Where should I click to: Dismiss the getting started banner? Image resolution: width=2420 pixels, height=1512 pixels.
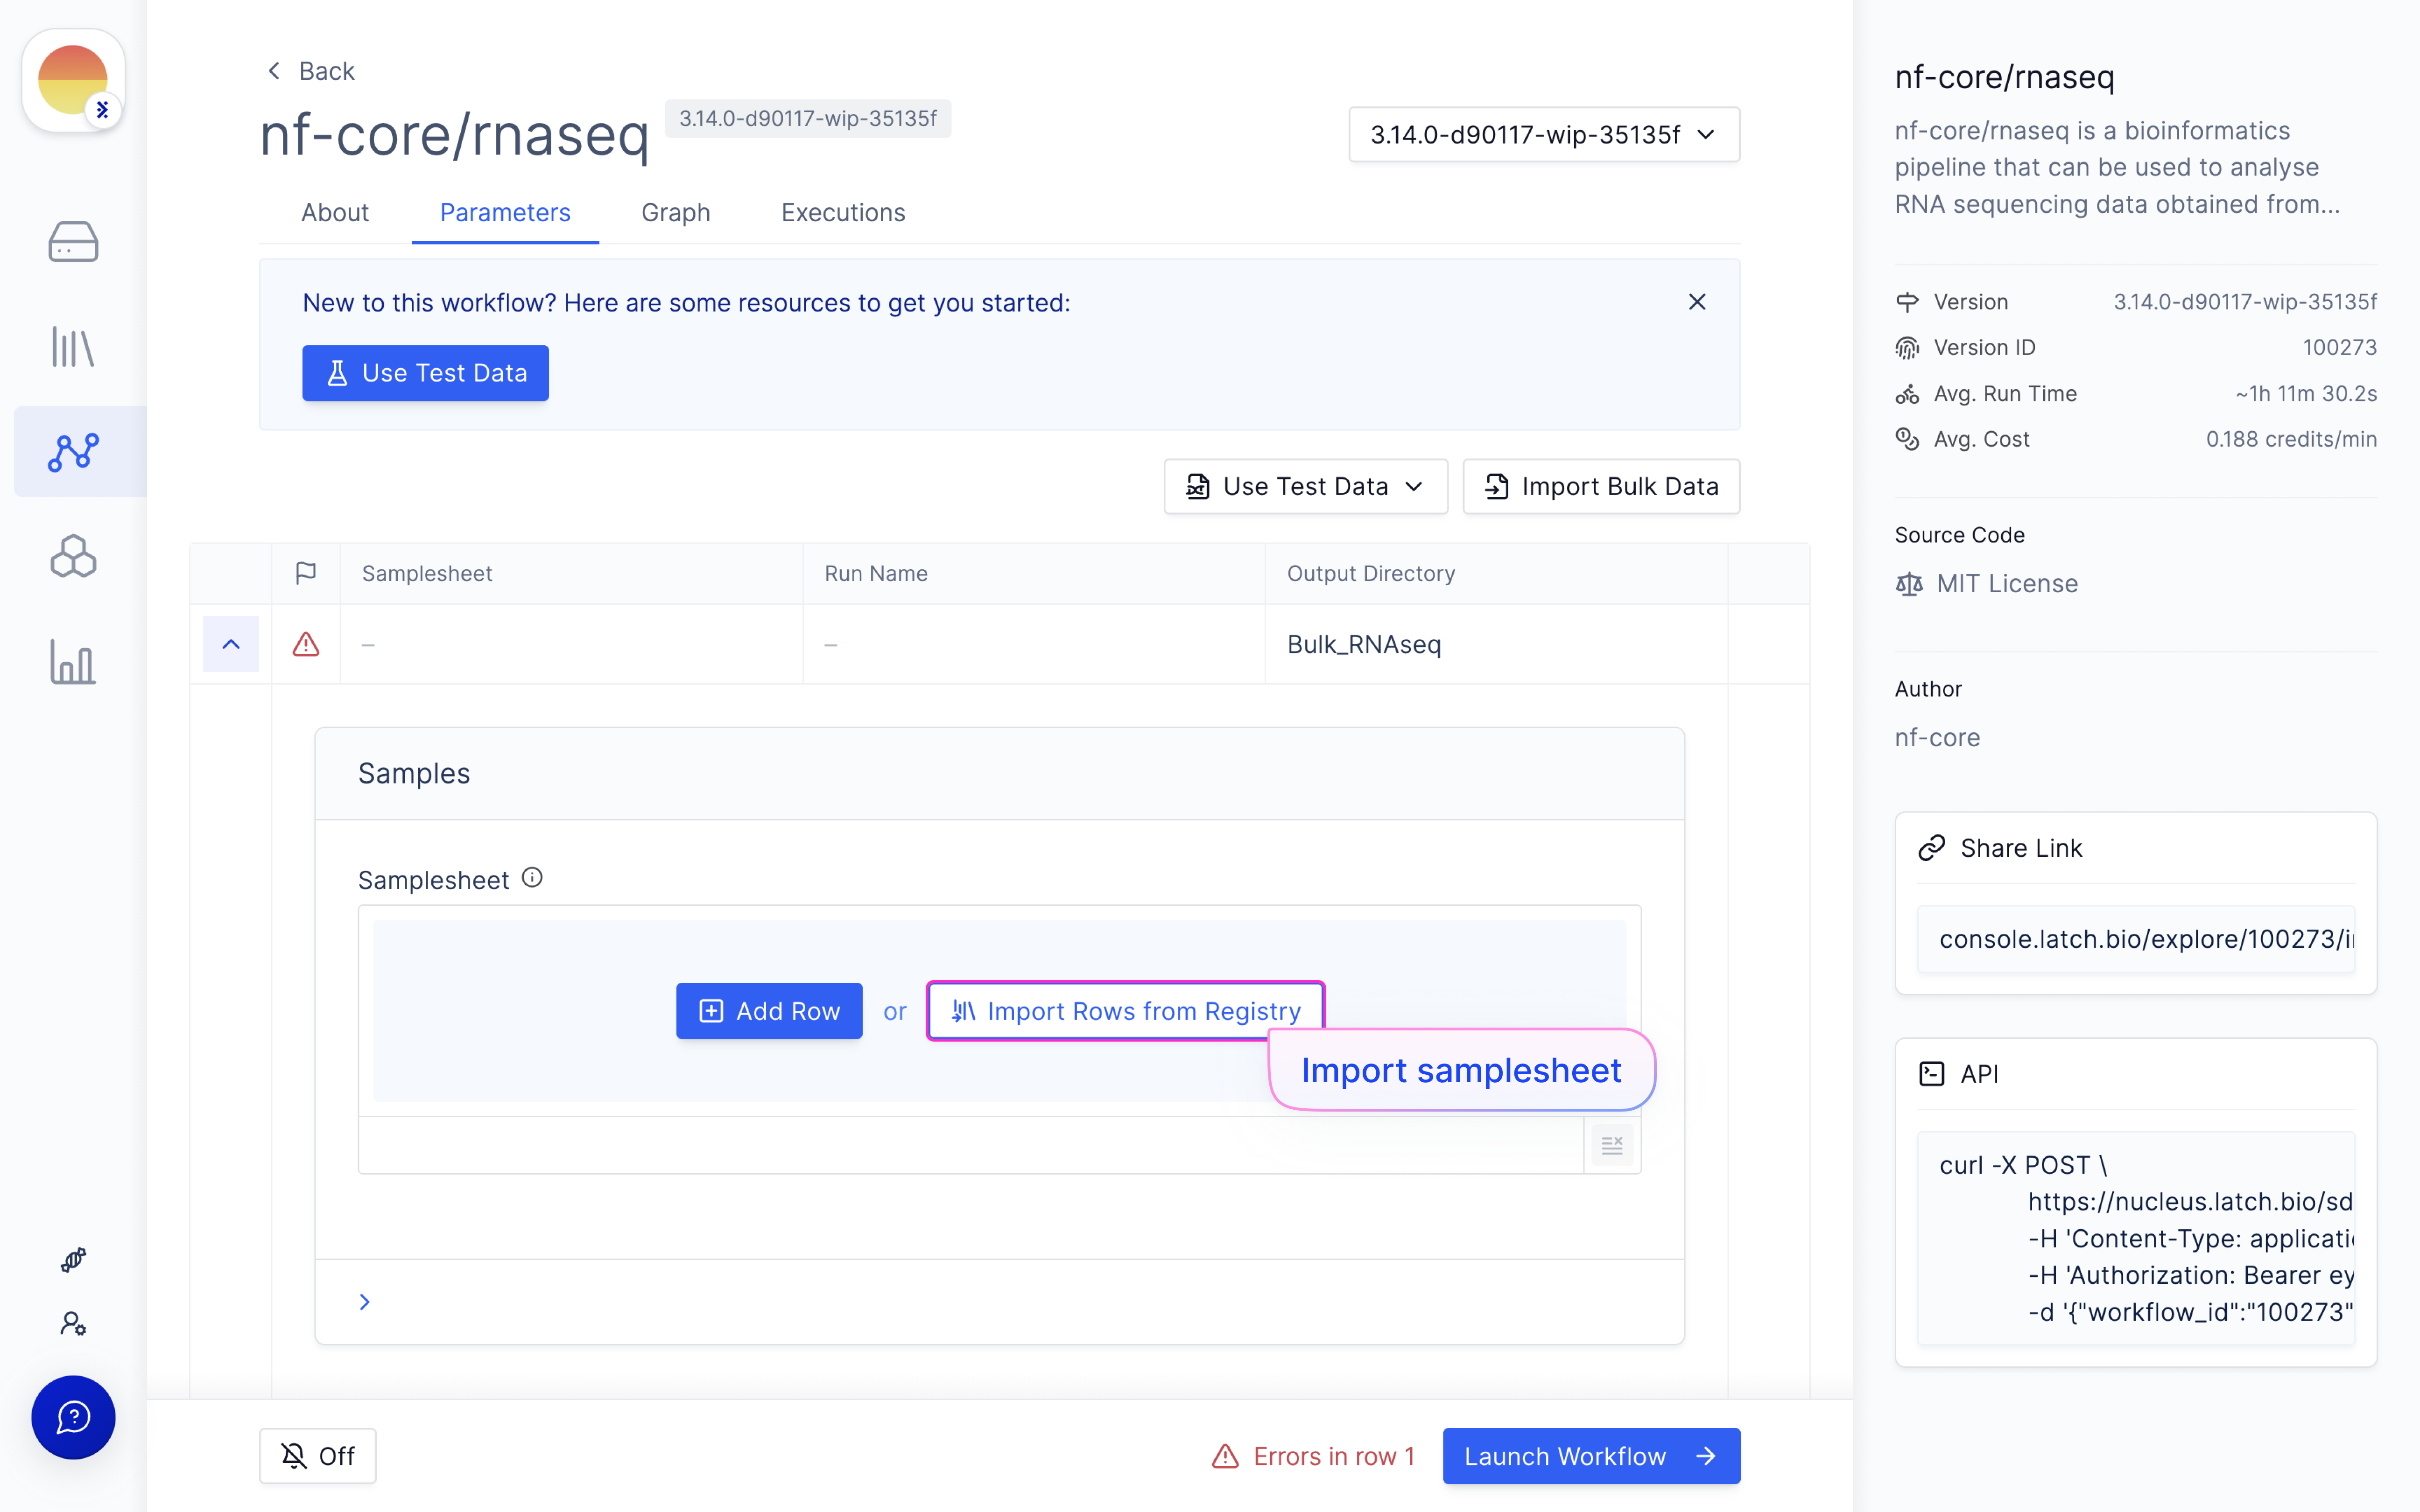point(1697,302)
